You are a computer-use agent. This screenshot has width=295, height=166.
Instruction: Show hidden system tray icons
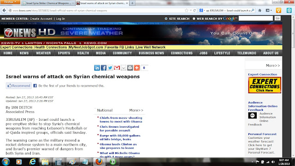(252, 162)
